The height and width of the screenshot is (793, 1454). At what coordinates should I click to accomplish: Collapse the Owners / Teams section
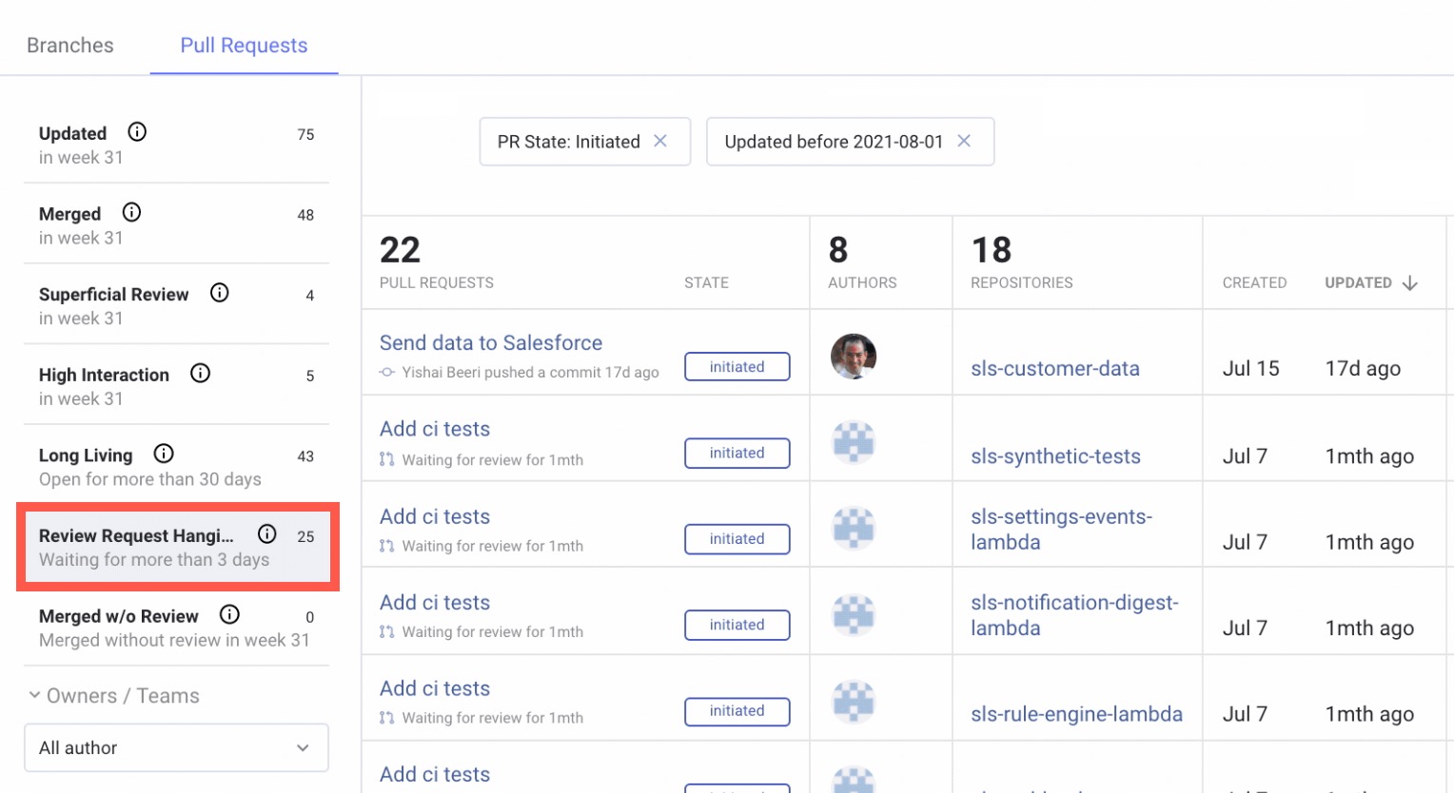(34, 695)
